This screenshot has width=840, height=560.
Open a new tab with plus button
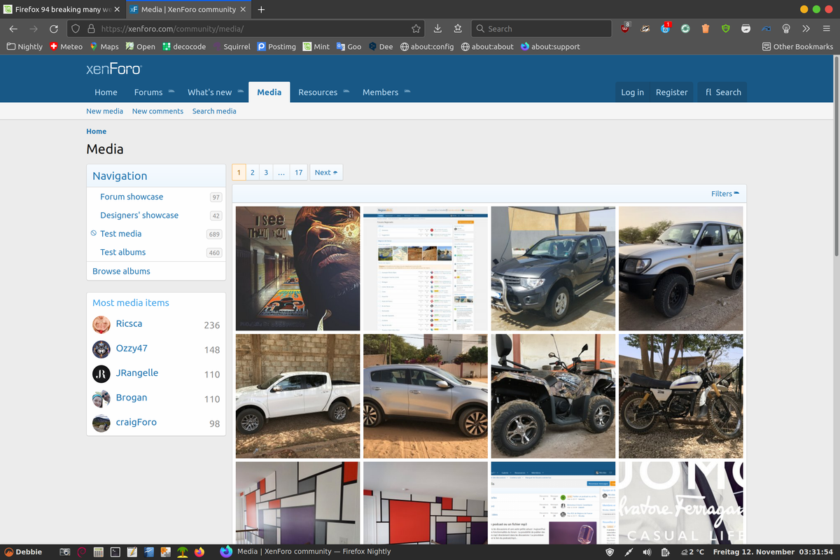[261, 10]
